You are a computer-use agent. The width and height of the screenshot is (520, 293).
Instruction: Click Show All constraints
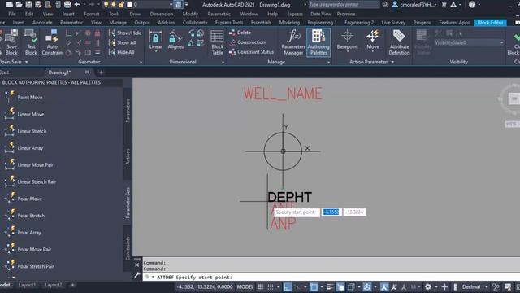123,42
